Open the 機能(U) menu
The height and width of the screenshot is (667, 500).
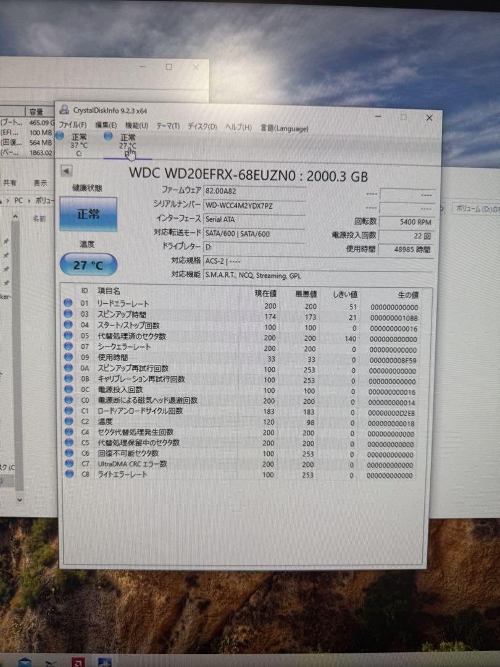tap(136, 125)
